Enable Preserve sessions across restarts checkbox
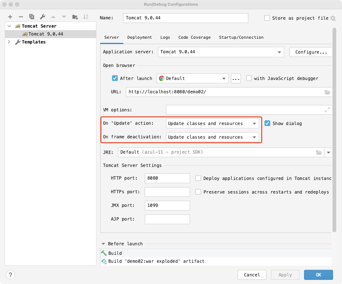Image resolution: width=342 pixels, height=284 pixels. [x=198, y=192]
